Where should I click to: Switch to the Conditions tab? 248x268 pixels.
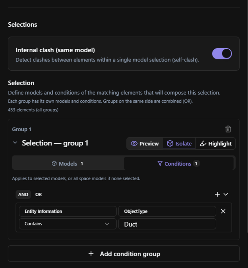179,163
